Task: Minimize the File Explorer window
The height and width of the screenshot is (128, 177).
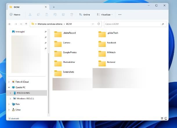Action: point(149,5)
